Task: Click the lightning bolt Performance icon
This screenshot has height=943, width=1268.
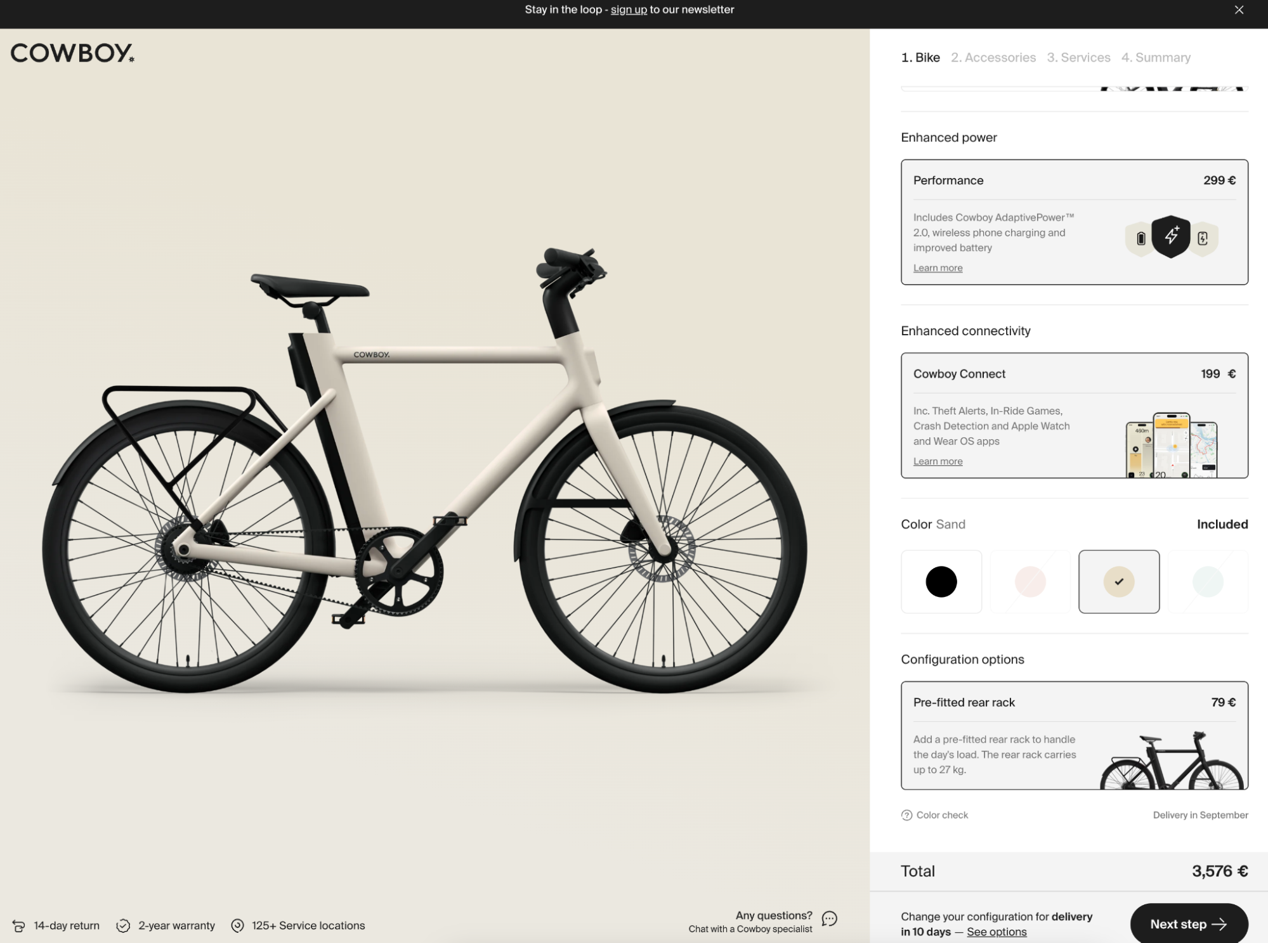Action: (x=1171, y=236)
